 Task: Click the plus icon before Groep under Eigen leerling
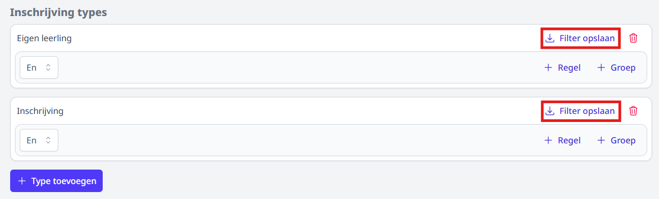(x=601, y=67)
